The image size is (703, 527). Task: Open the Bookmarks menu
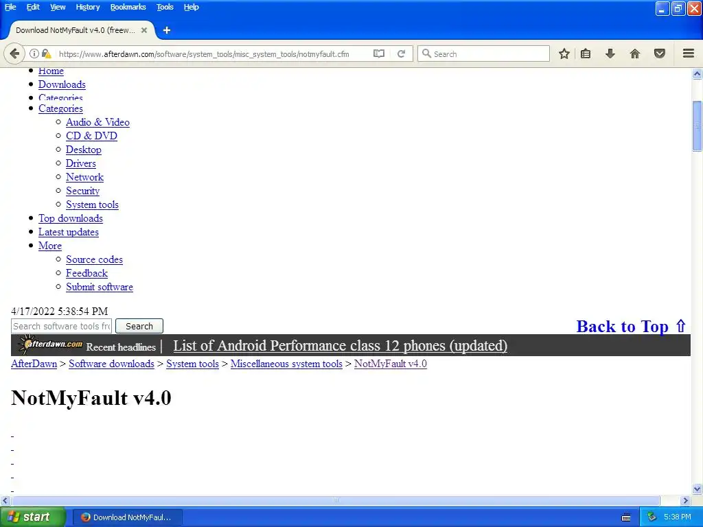click(128, 7)
